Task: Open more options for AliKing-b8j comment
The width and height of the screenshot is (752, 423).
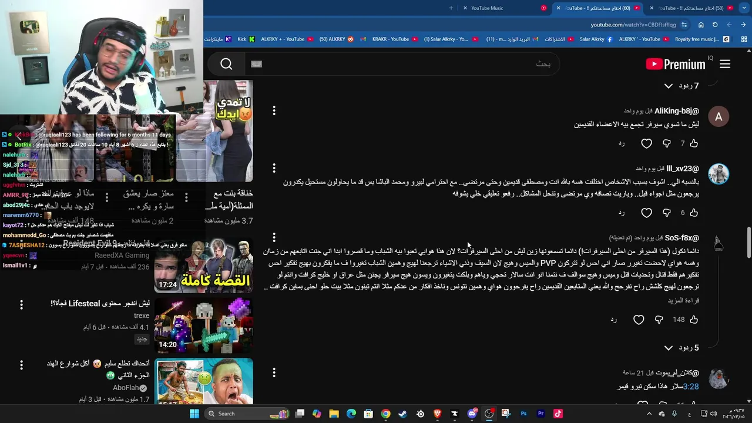Action: 274,110
